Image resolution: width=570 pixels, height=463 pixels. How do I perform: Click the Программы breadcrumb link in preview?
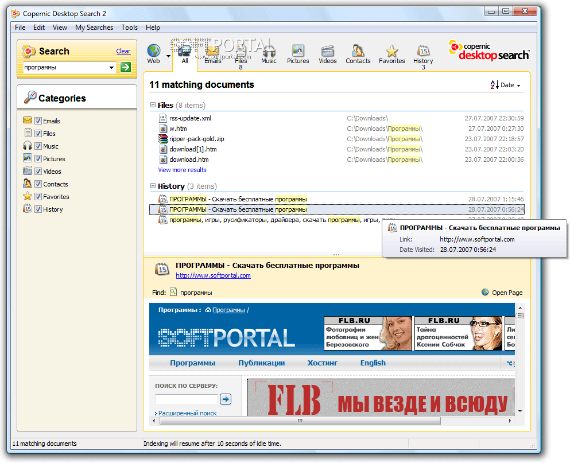tap(228, 310)
